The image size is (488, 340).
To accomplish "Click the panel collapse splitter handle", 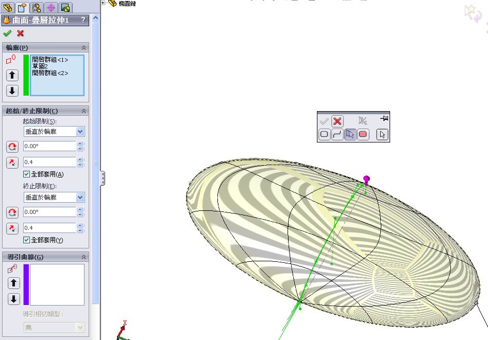I will coord(103,178).
